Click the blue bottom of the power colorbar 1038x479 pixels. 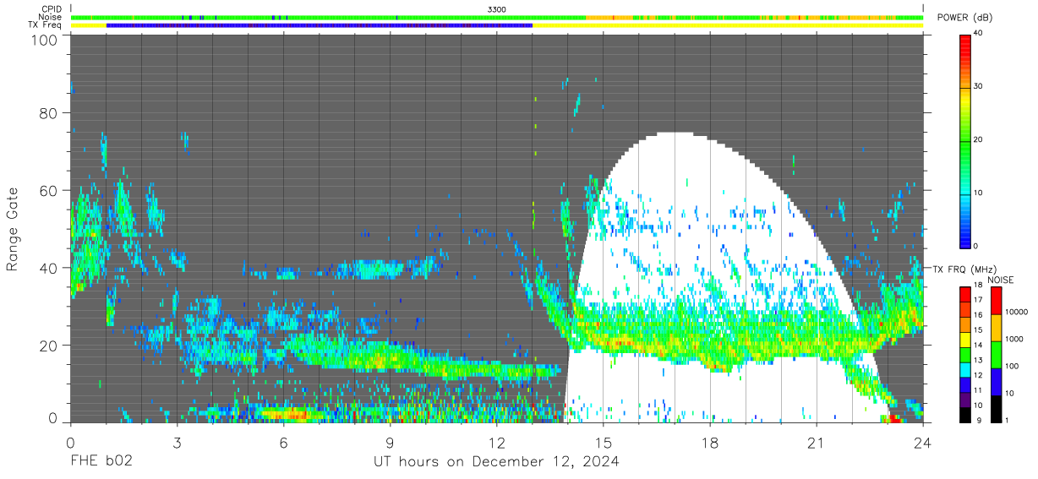(966, 238)
